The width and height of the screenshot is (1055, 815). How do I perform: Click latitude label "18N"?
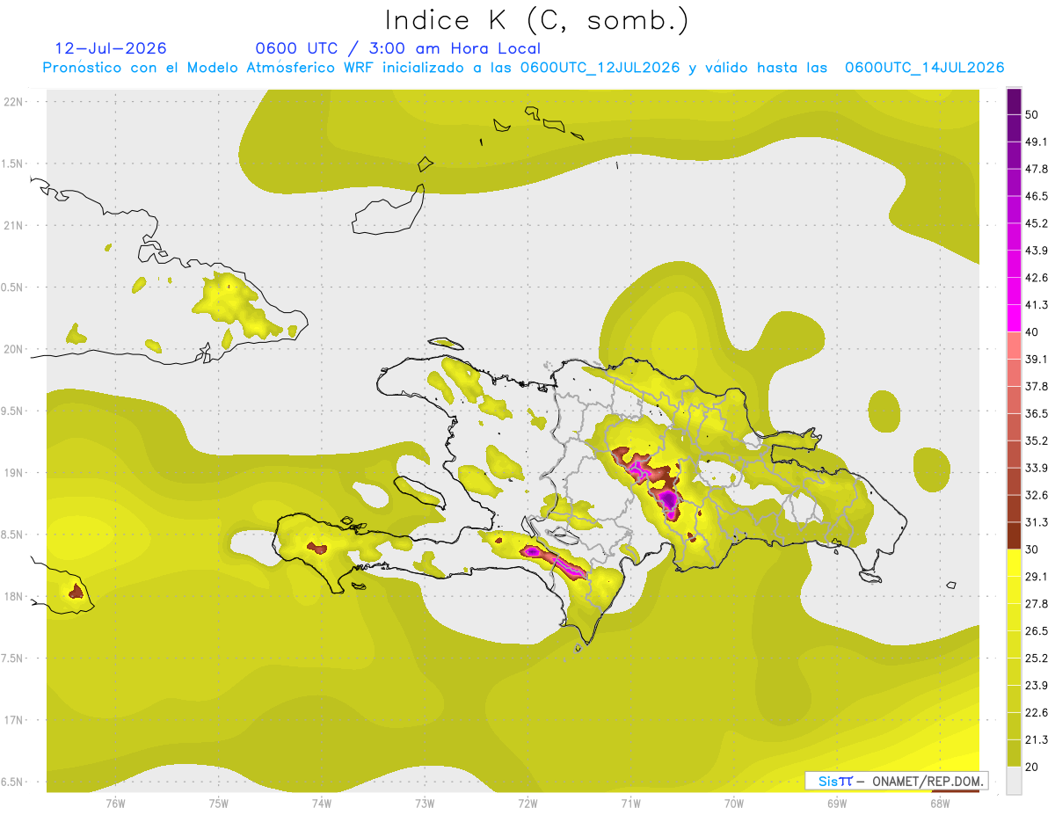(13, 597)
